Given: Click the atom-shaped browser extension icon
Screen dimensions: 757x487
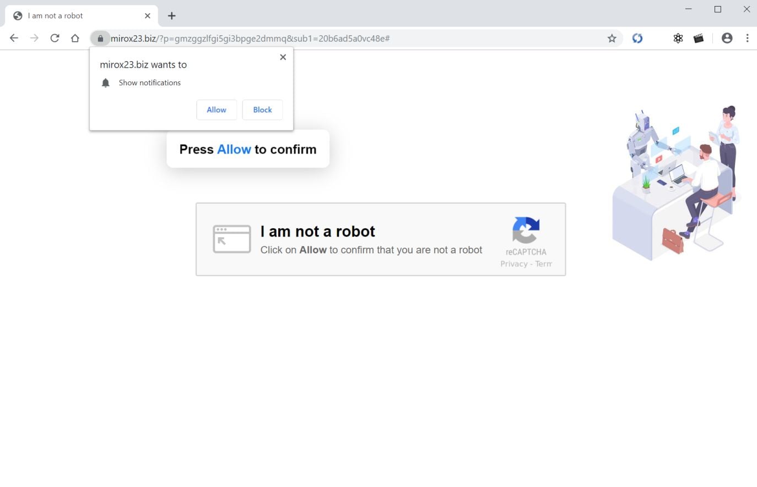Looking at the screenshot, I should coord(678,38).
